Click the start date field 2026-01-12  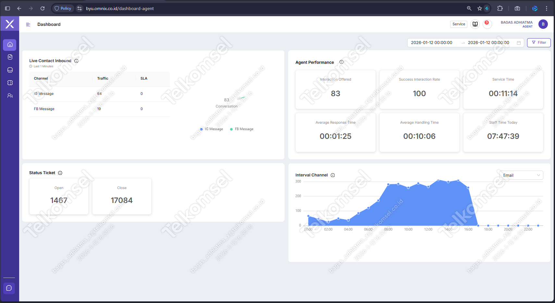pyautogui.click(x=432, y=43)
